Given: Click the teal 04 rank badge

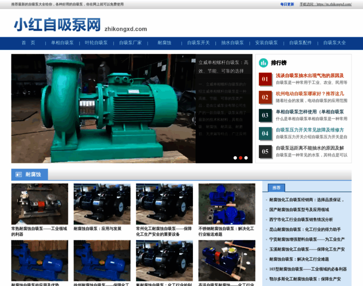Looking at the screenshot, I should click(265, 133).
